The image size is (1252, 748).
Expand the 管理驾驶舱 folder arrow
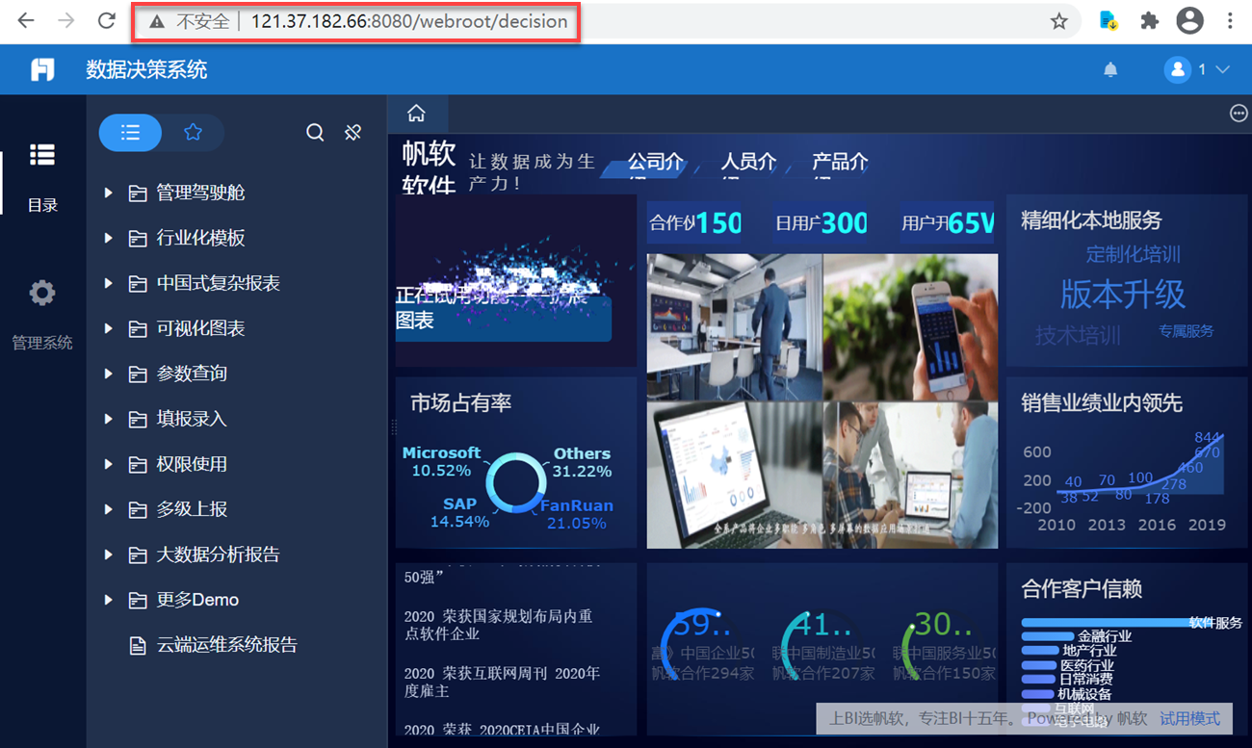coord(109,193)
